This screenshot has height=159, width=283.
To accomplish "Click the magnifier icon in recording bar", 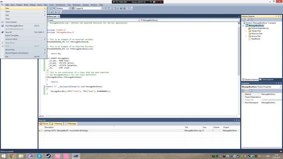I will tap(117, 2).
